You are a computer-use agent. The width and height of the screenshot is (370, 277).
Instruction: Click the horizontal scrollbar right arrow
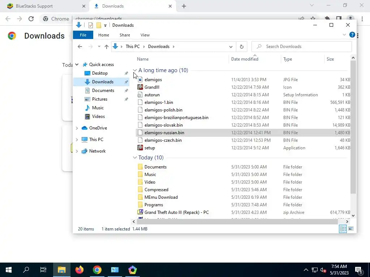[347, 221]
